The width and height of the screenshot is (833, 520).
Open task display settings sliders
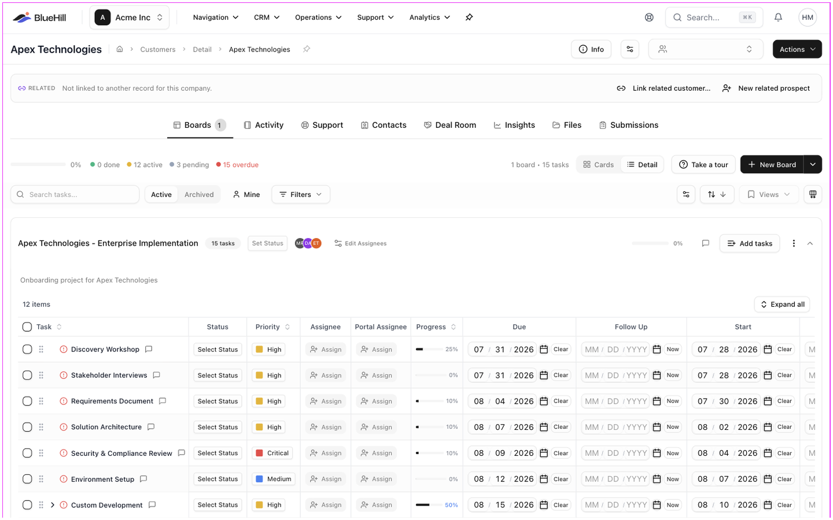coord(686,195)
